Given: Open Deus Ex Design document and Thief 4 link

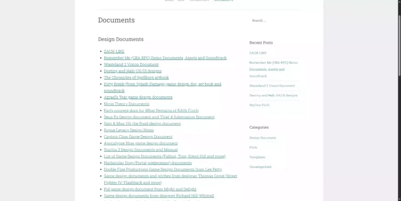Looking at the screenshot, I should pyautogui.click(x=159, y=117).
